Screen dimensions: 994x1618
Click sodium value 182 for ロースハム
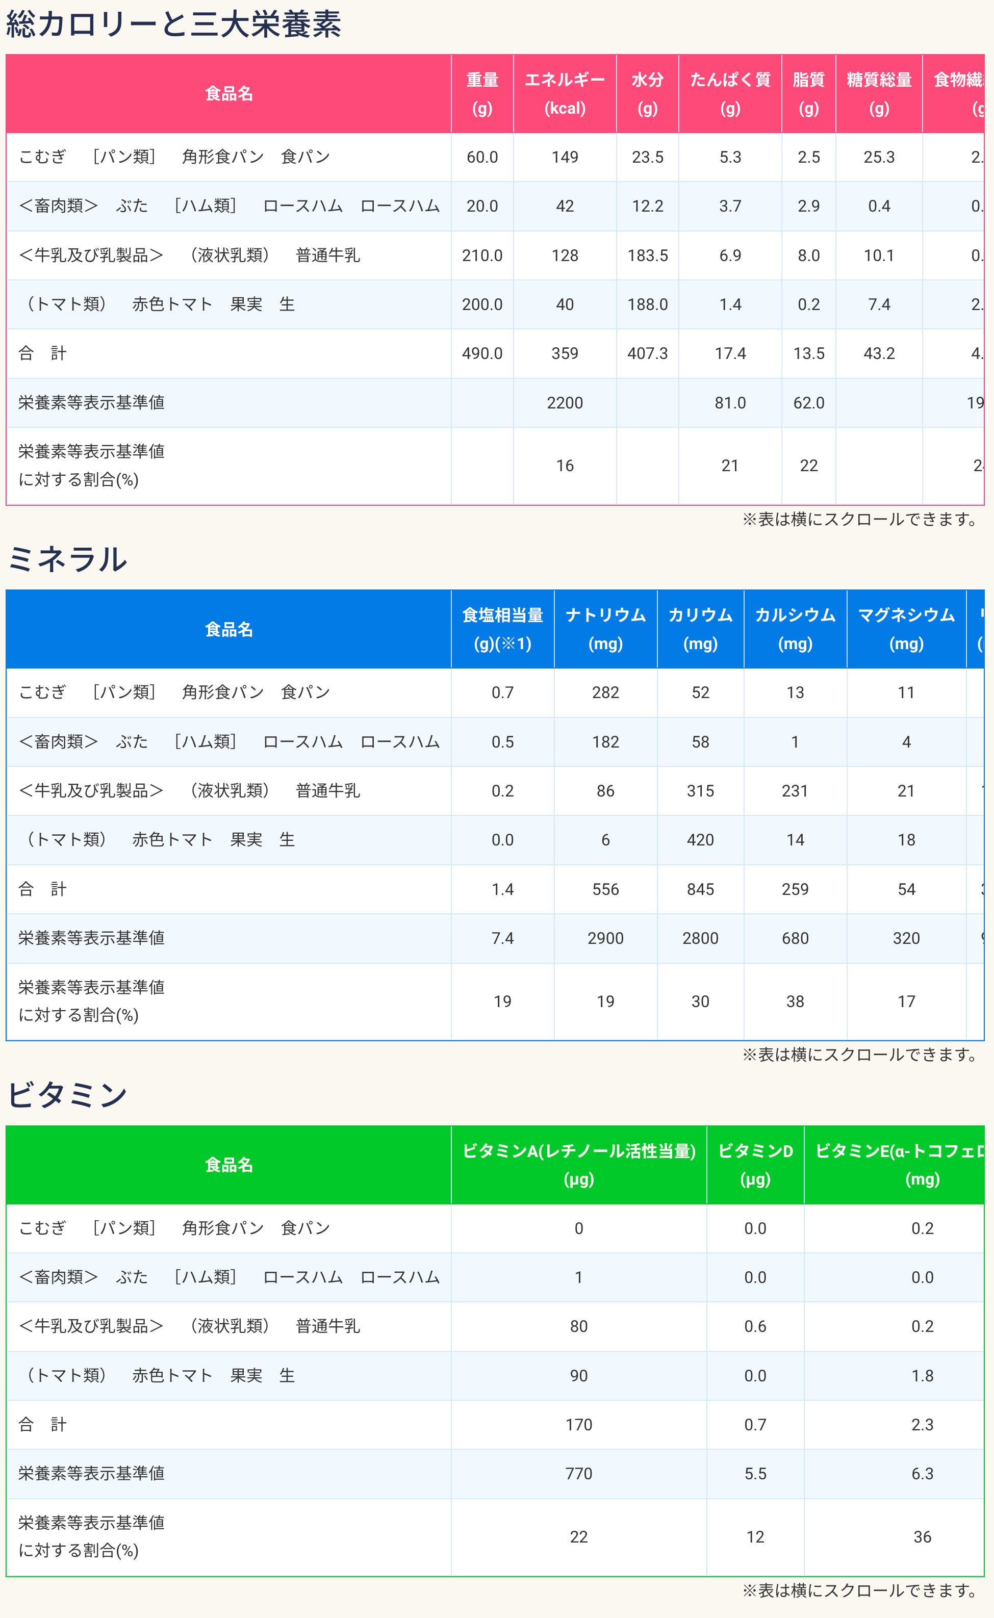605,742
